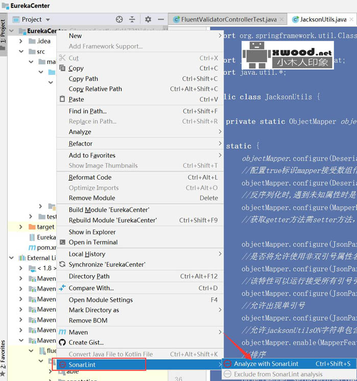Choose Directory Path entry
Viewport: 357px width, 381px height.
tap(140, 276)
